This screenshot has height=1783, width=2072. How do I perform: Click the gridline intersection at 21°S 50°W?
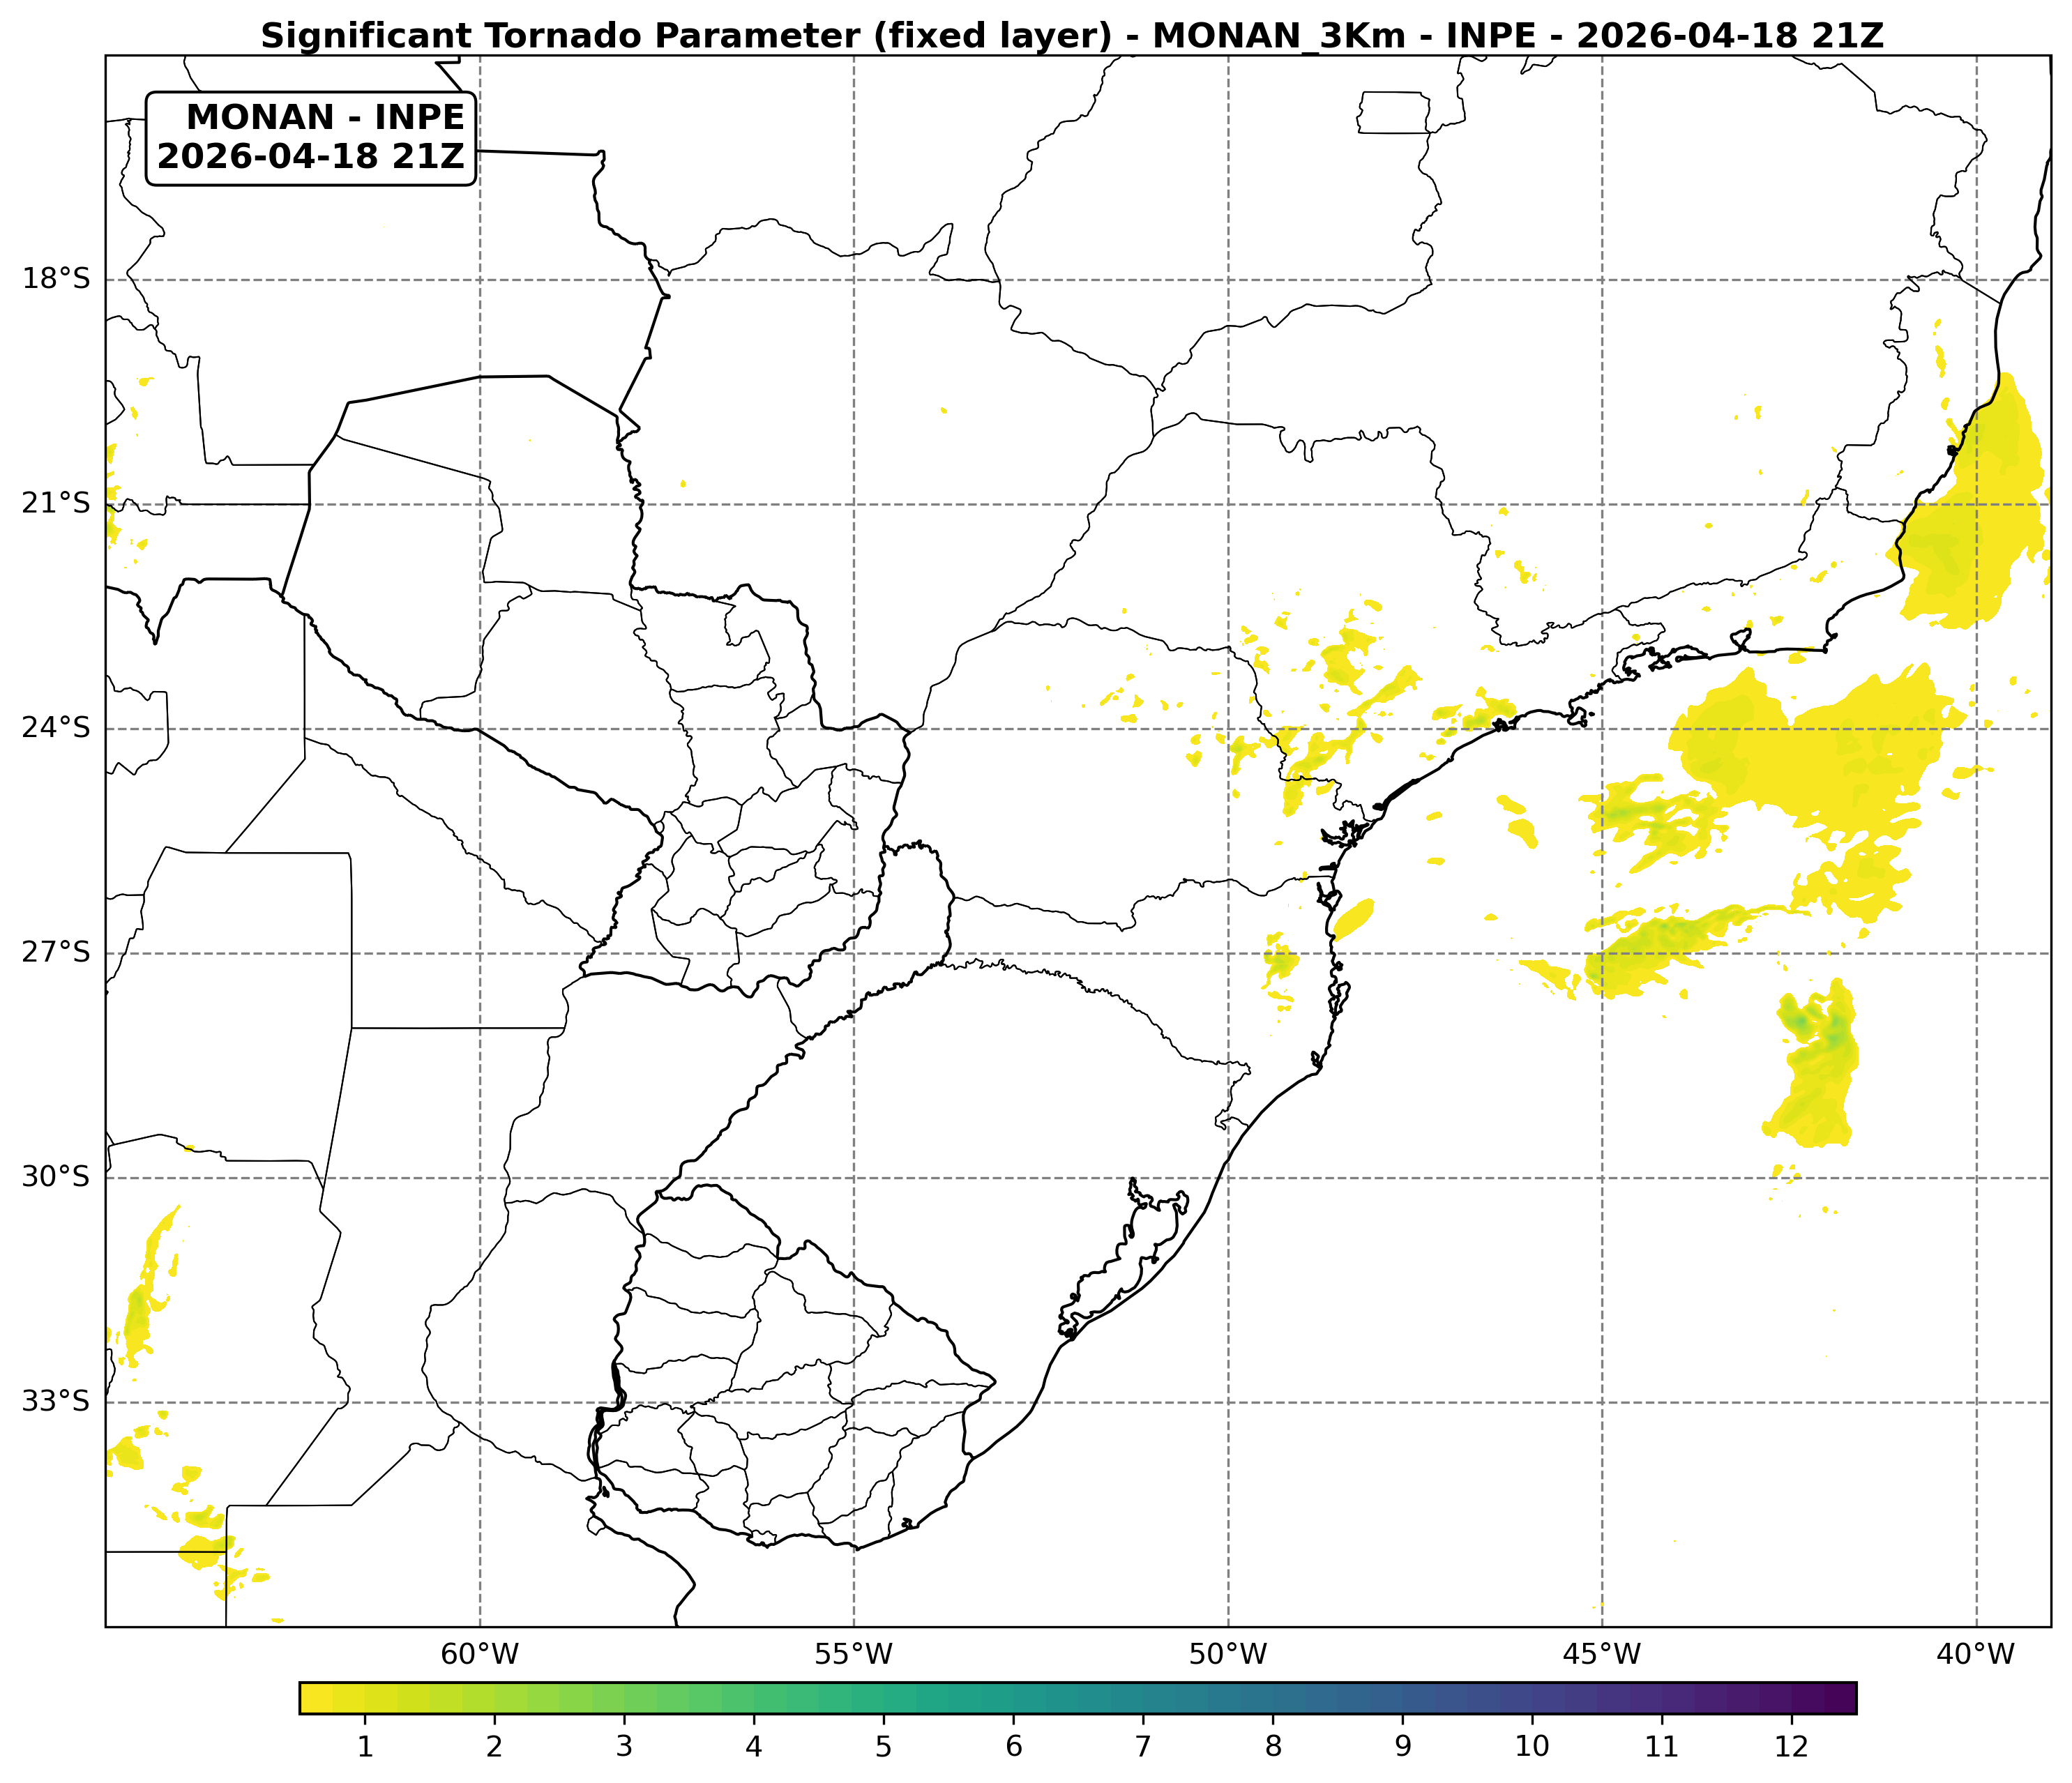coord(1228,504)
